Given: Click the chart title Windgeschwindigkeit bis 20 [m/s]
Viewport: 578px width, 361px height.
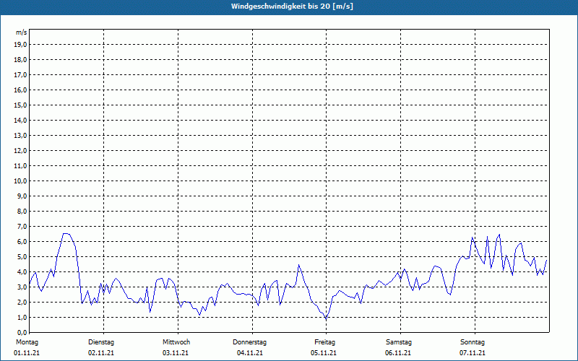Looking at the screenshot, I should (x=292, y=6).
